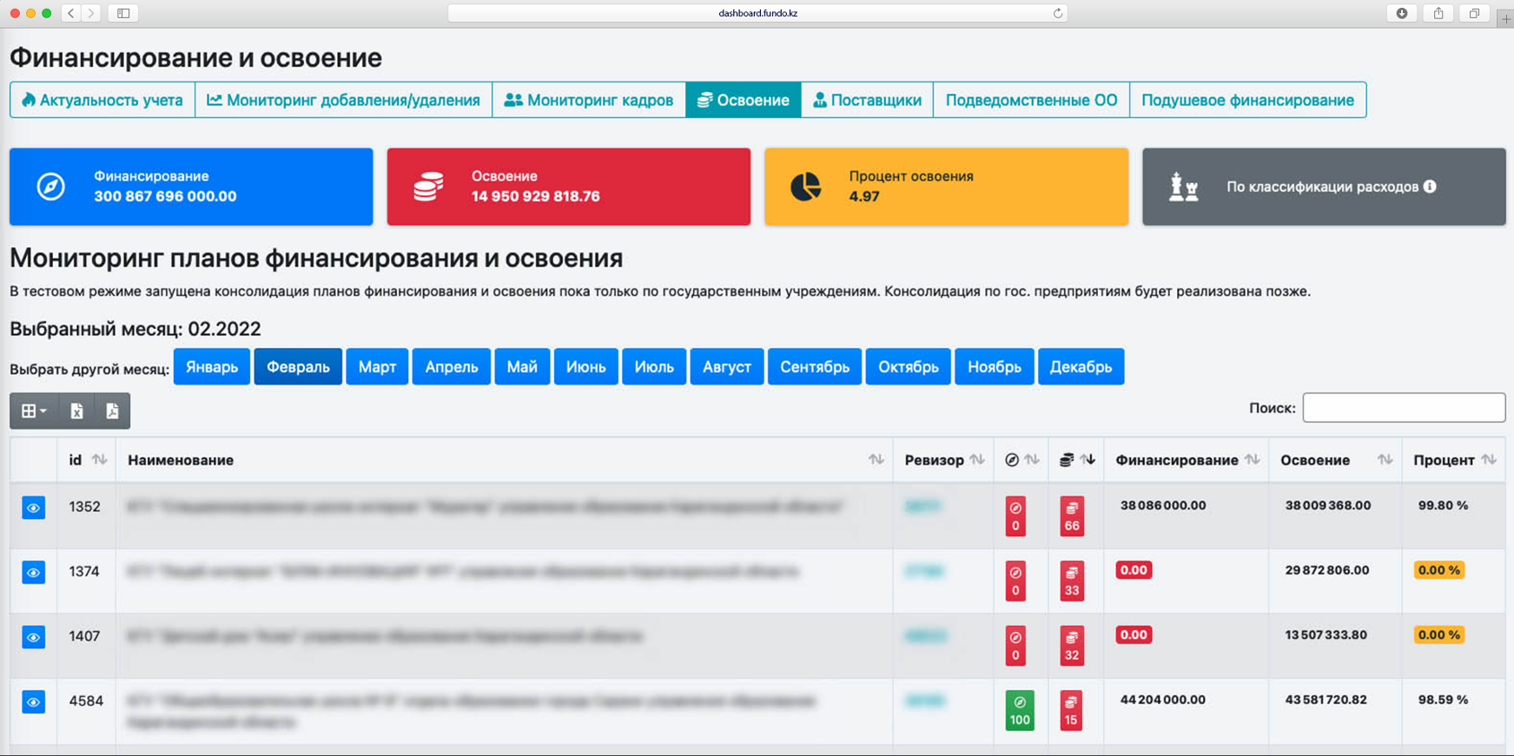
Task: Sort by Процент column
Action: tap(1453, 460)
